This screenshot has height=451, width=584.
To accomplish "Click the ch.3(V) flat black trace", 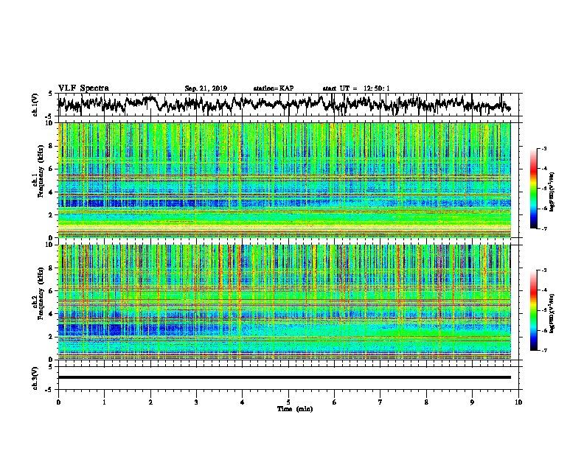I will pos(285,377).
